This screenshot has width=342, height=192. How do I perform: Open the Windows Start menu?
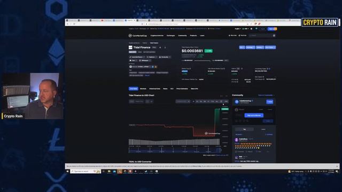(x=67, y=172)
